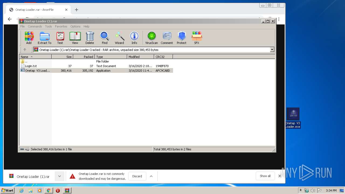Go up one folder level arrow
345x194 pixels.
(x=25, y=50)
